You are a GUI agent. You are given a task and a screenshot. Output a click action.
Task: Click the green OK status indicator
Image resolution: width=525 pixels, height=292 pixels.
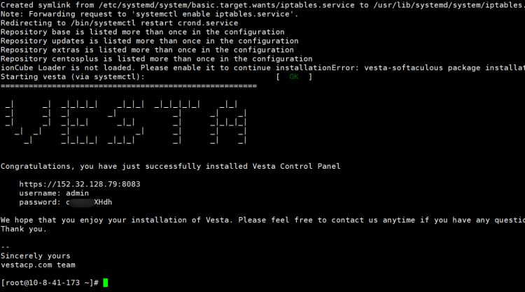coord(294,77)
